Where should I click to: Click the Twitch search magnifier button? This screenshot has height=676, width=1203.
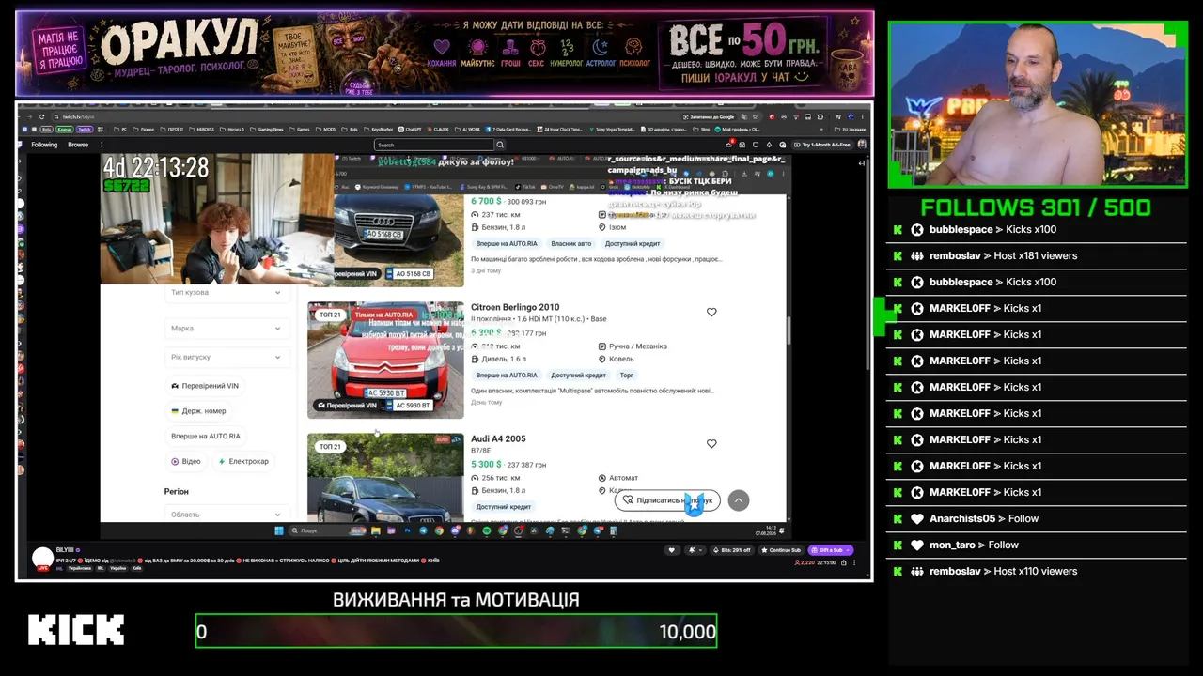[500, 145]
